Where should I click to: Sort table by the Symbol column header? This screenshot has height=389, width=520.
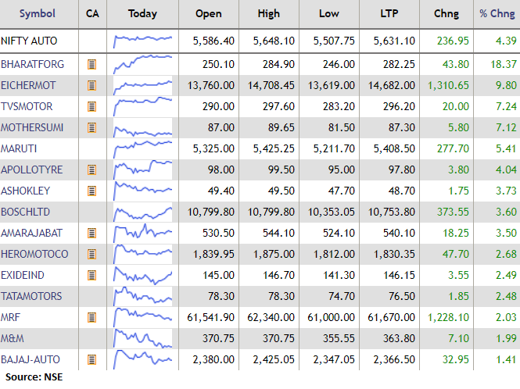pyautogui.click(x=38, y=13)
